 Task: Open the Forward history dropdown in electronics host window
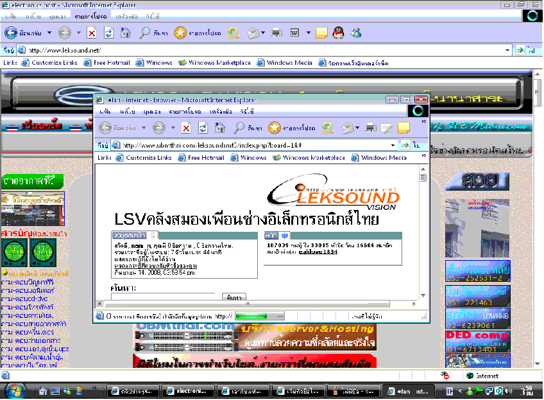tap(79, 33)
